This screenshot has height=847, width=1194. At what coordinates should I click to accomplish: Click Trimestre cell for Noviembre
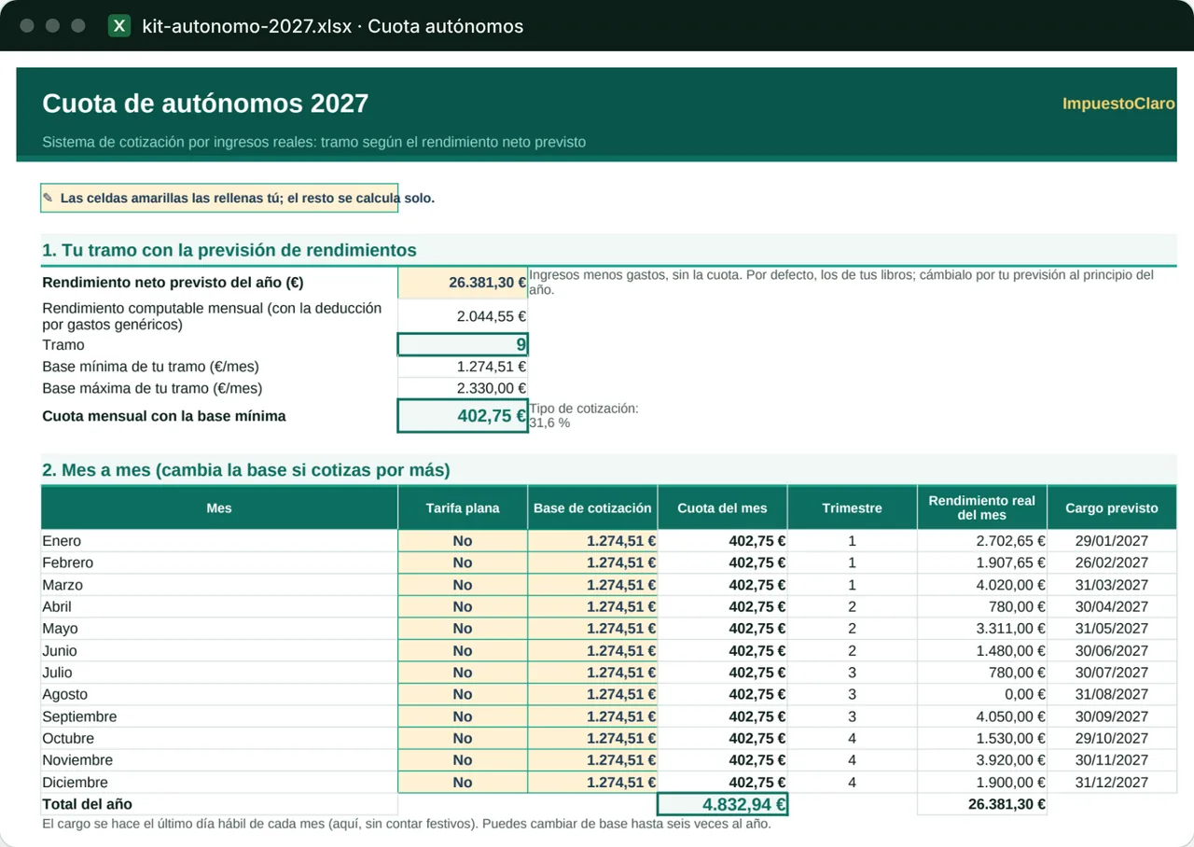pos(852,760)
